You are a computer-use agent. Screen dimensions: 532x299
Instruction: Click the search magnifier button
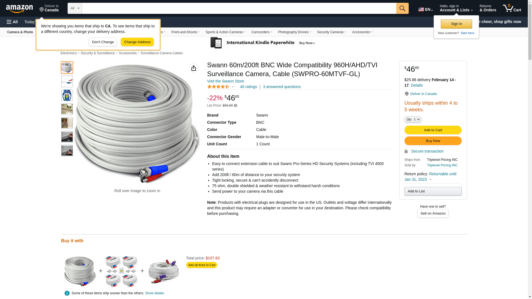pyautogui.click(x=402, y=8)
